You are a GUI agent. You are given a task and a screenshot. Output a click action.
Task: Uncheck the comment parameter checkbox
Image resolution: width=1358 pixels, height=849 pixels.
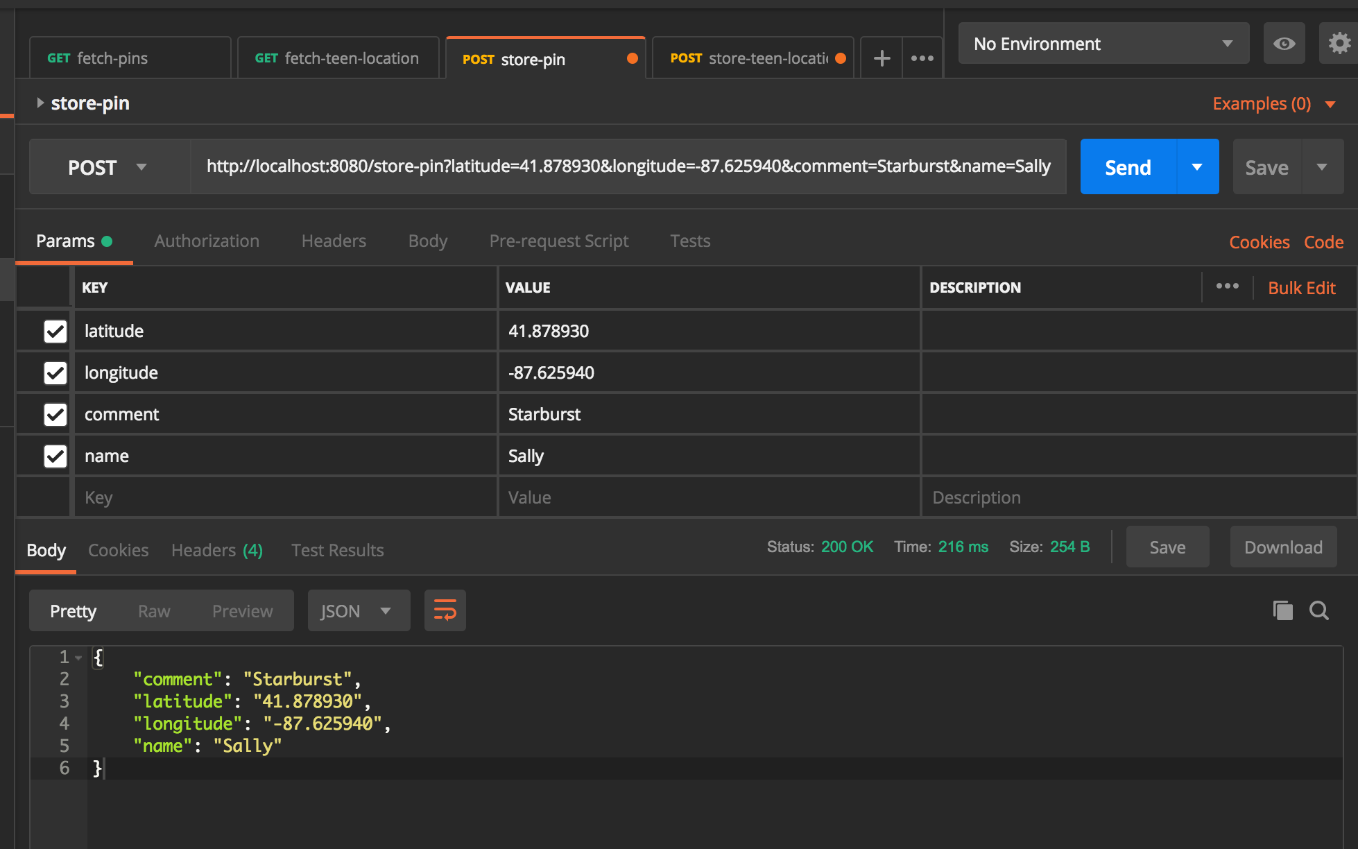pyautogui.click(x=55, y=414)
